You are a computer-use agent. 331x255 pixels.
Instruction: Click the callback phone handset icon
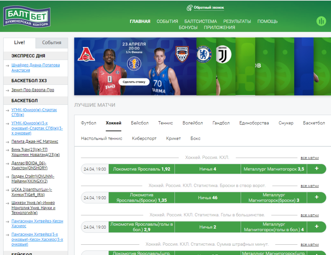[189, 8]
